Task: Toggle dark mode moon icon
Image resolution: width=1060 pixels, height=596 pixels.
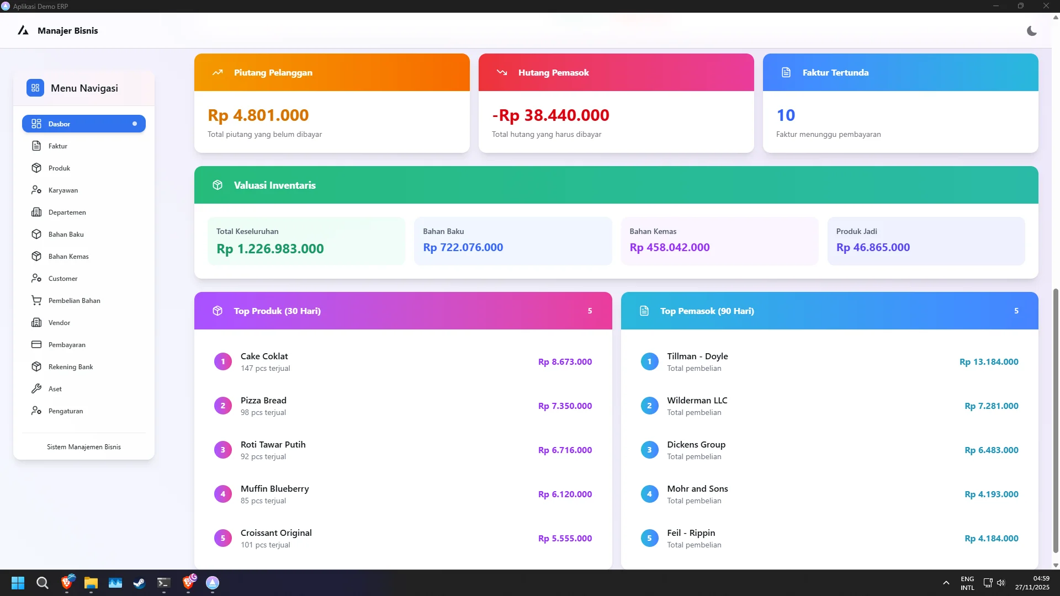Action: [x=1031, y=31]
